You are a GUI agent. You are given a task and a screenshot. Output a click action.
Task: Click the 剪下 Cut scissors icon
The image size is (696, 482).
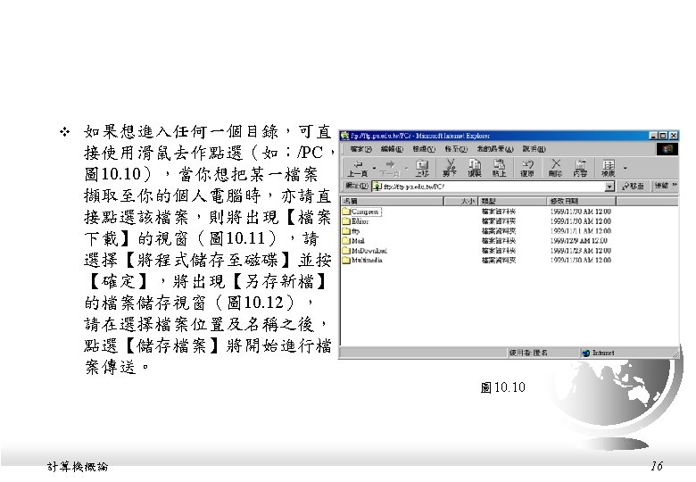pos(450,168)
